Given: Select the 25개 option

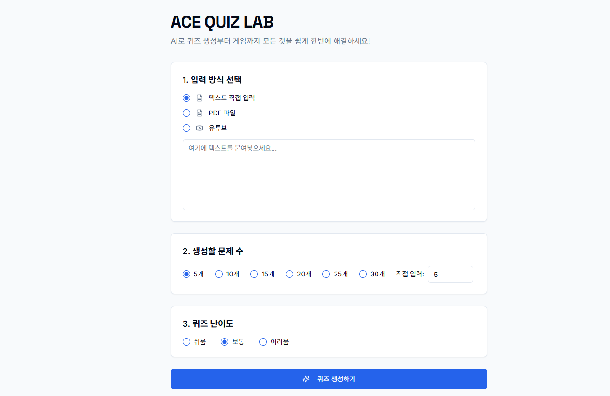Looking at the screenshot, I should pos(326,274).
